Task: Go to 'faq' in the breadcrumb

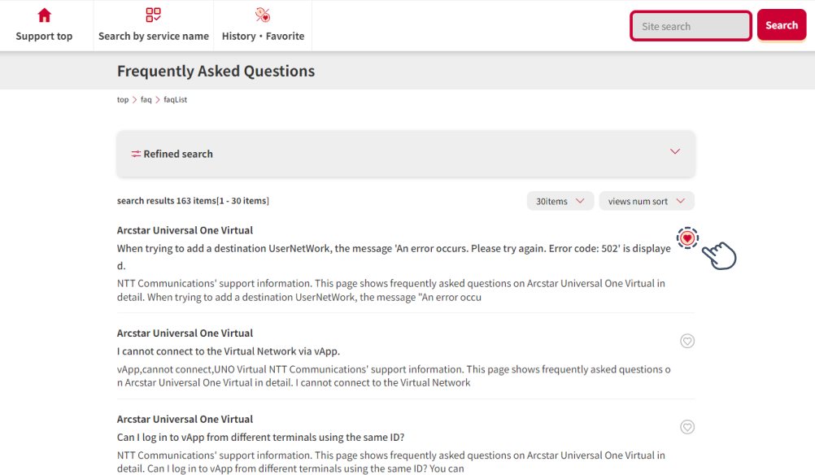Action: 146,100
